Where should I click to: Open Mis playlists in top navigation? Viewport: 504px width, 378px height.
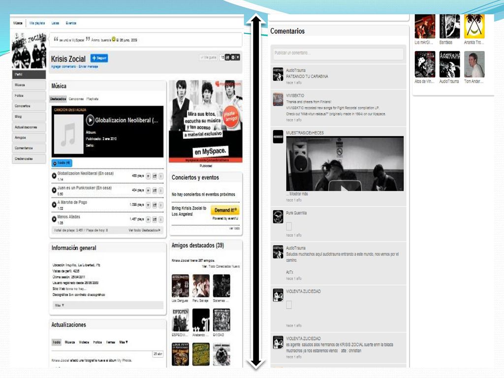click(37, 23)
